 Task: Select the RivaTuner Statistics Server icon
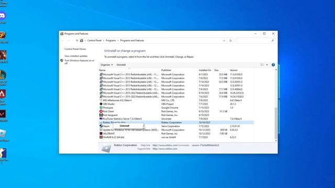[x=101, y=119]
